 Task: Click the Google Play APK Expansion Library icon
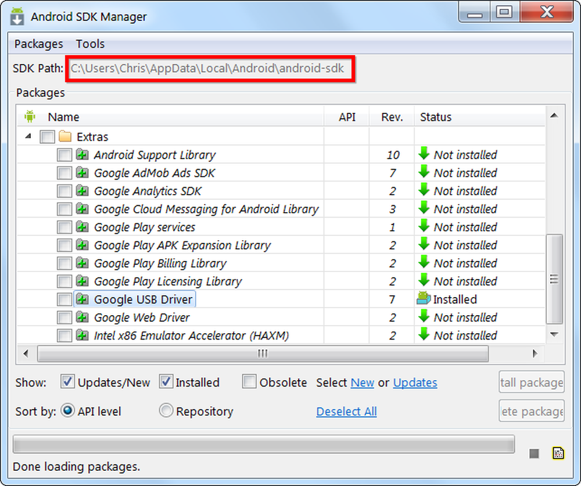[x=83, y=245]
